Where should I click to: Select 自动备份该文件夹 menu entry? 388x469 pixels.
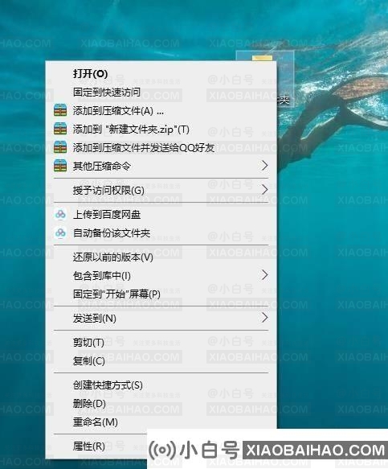tap(161, 233)
